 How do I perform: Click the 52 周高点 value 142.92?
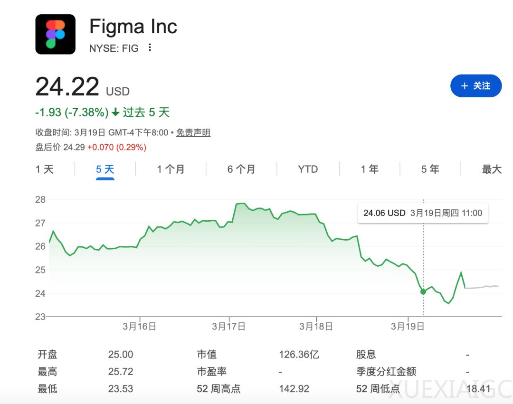coord(294,389)
